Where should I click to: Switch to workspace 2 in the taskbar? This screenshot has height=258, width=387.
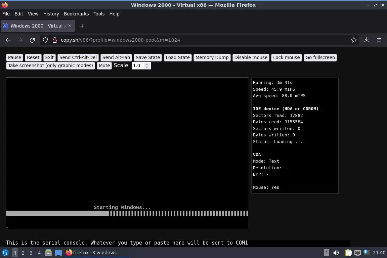23,253
